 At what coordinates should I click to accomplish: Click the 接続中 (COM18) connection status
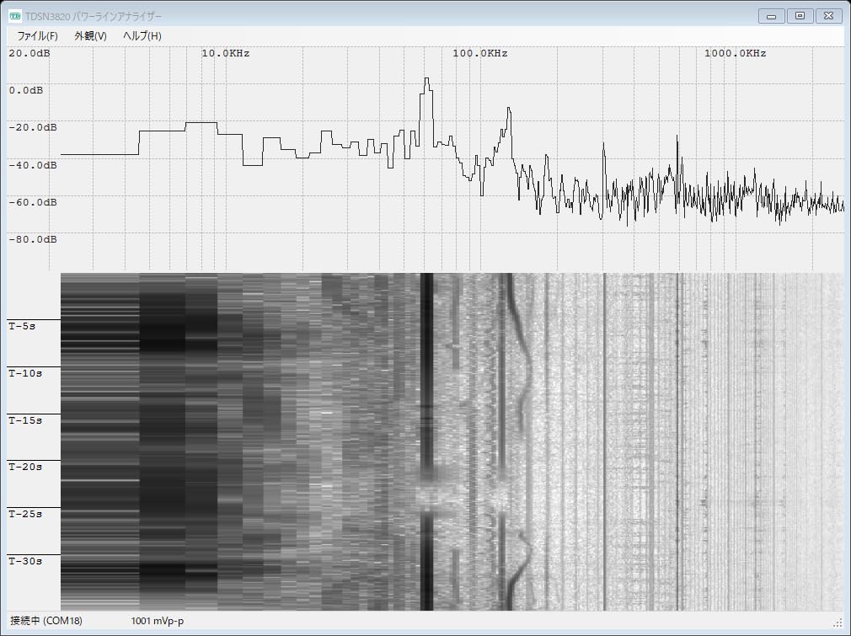tap(46, 622)
